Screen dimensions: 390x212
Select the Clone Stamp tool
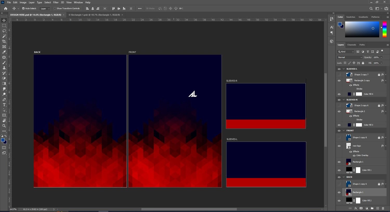tap(4, 68)
